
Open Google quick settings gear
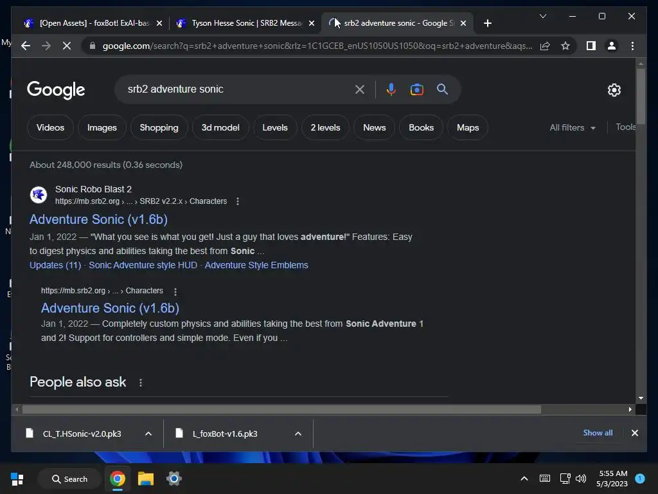(x=614, y=89)
